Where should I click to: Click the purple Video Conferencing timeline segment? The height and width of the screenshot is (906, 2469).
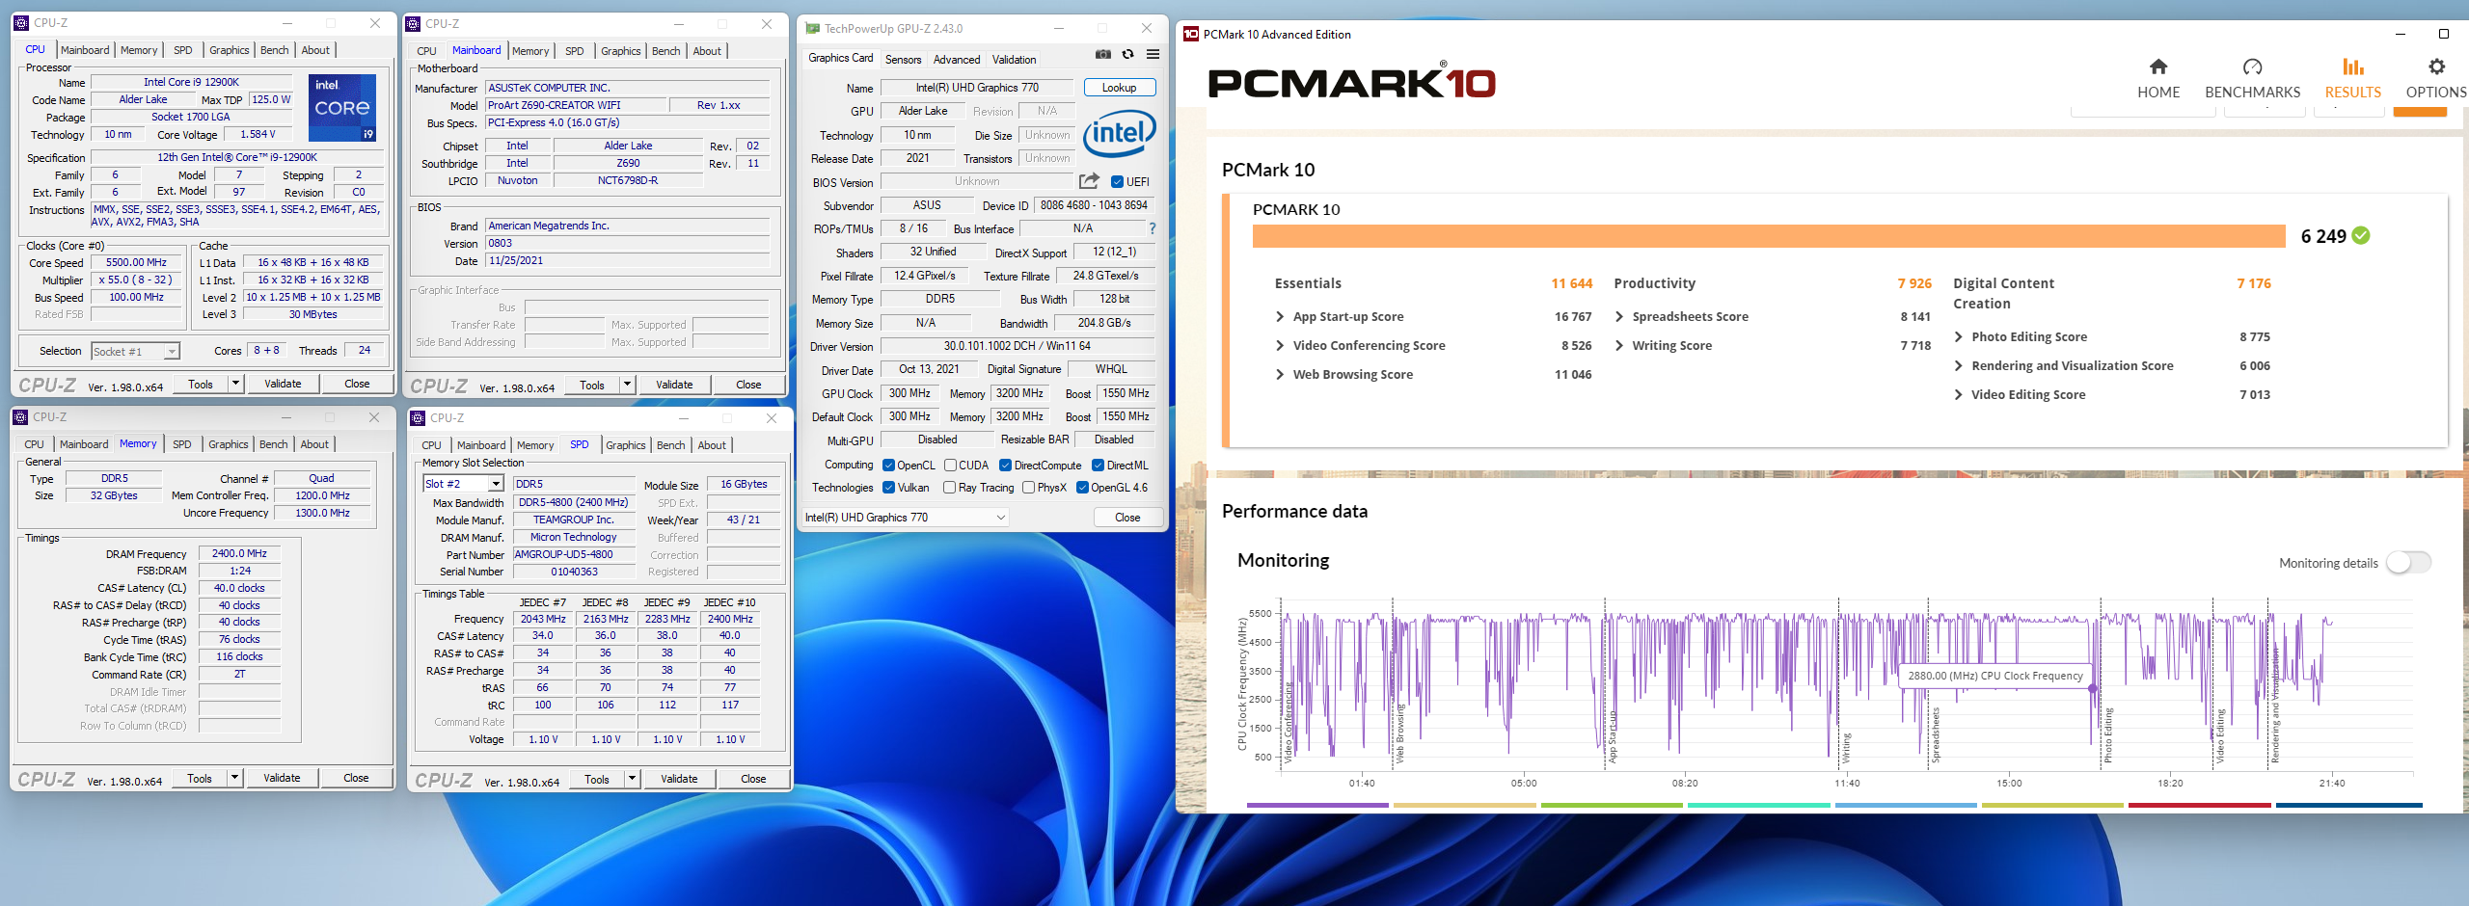[1316, 805]
